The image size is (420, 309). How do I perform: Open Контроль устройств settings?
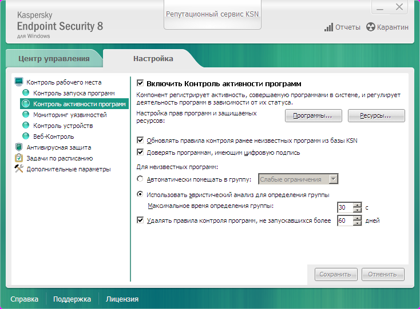(63, 126)
